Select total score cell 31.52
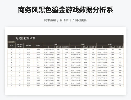This screenshot has height=100, width=131. point(38,80)
